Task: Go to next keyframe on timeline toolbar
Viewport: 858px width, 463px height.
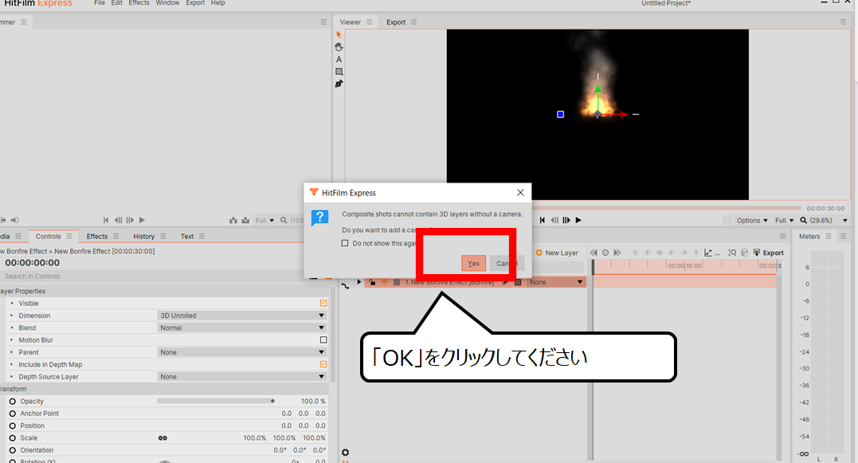Action: 617,253
